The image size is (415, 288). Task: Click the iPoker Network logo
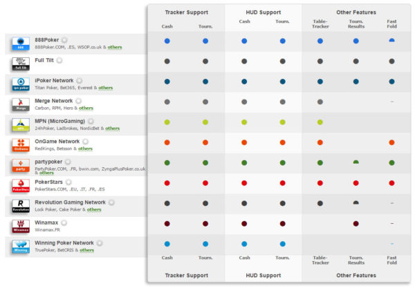pos(21,84)
